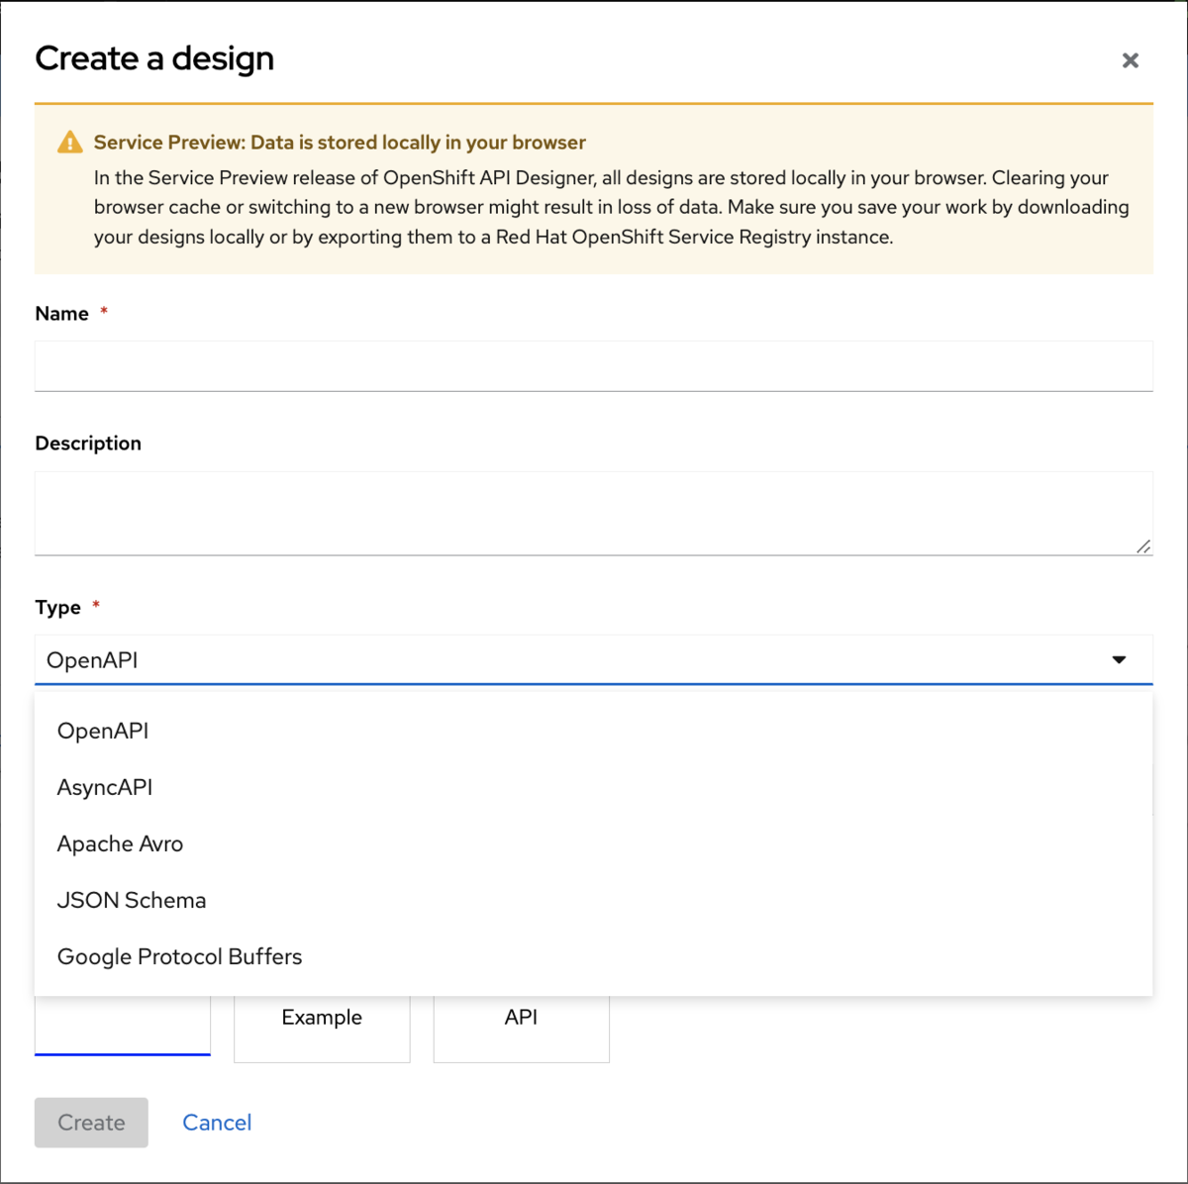This screenshot has height=1184, width=1188.
Task: Click the Type field label
Action: click(57, 607)
